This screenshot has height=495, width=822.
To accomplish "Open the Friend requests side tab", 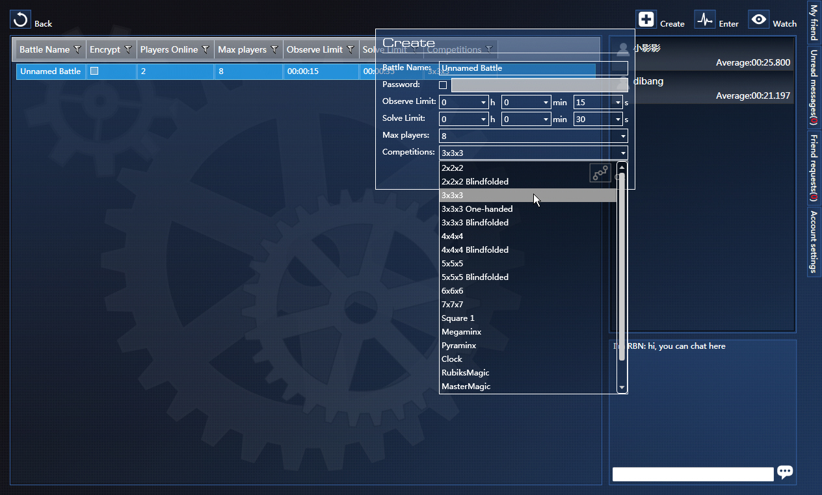I will [814, 168].
